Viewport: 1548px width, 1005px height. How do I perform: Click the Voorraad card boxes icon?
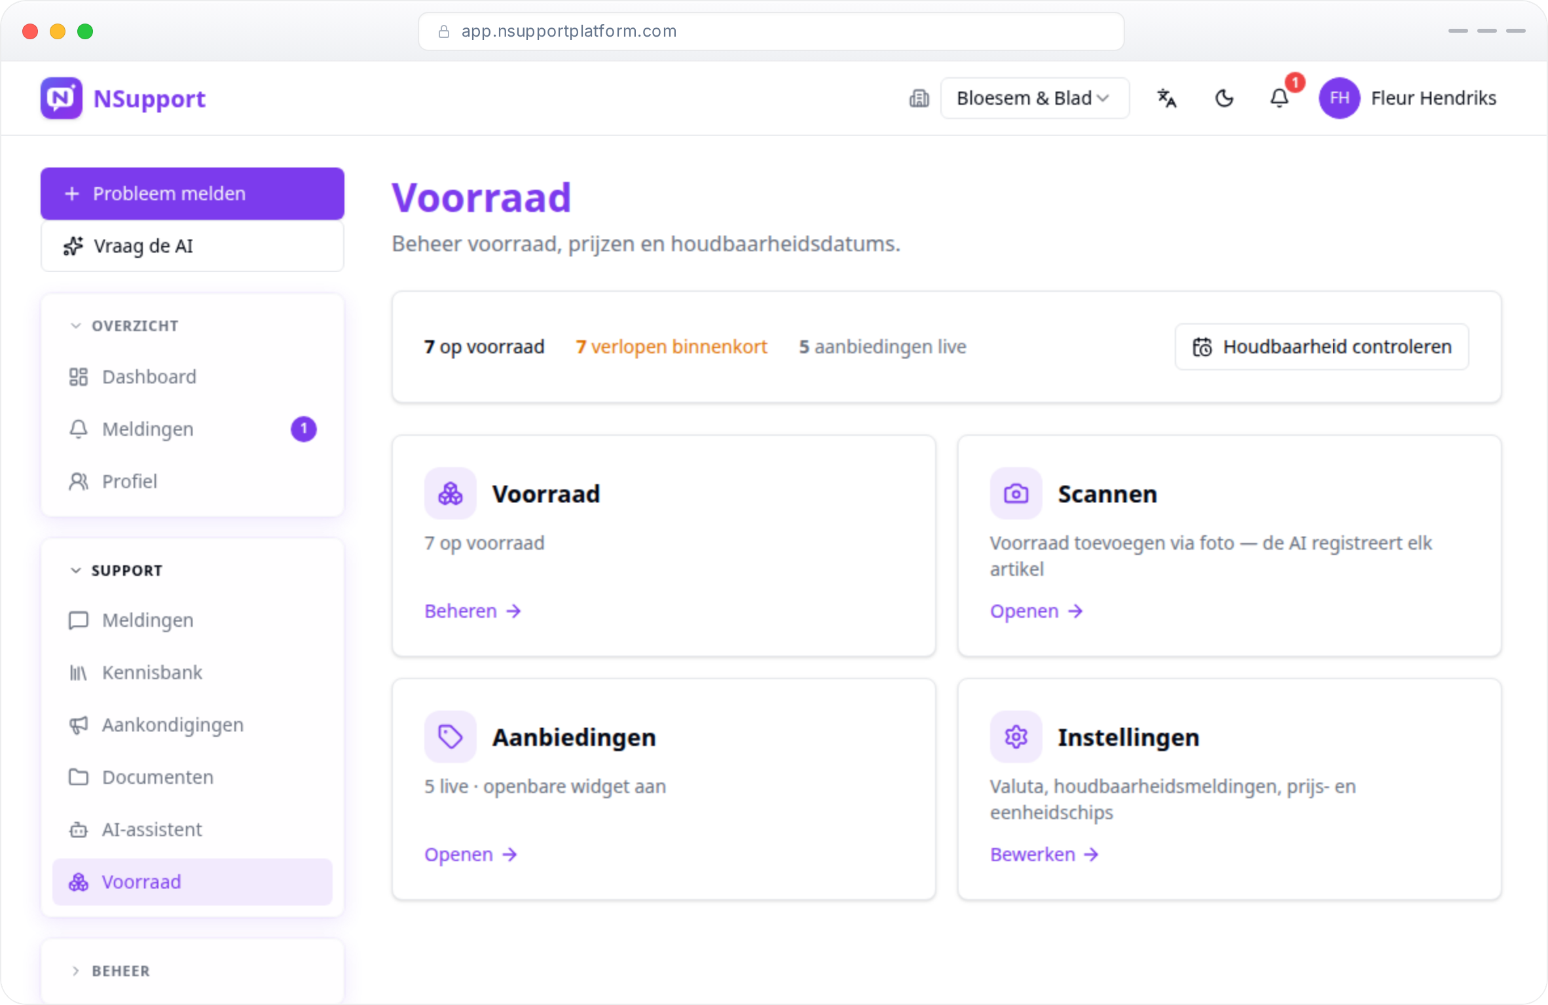point(451,493)
